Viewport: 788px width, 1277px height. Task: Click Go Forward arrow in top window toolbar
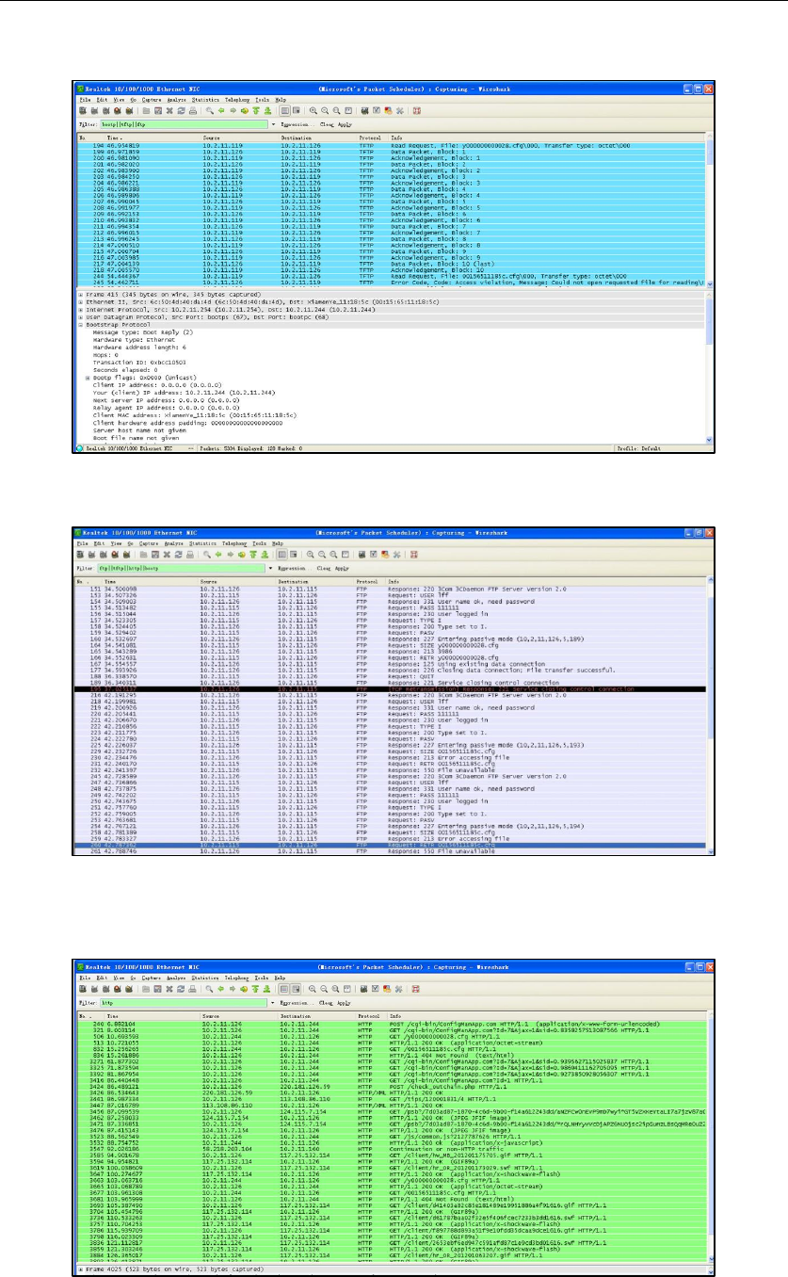click(x=233, y=111)
